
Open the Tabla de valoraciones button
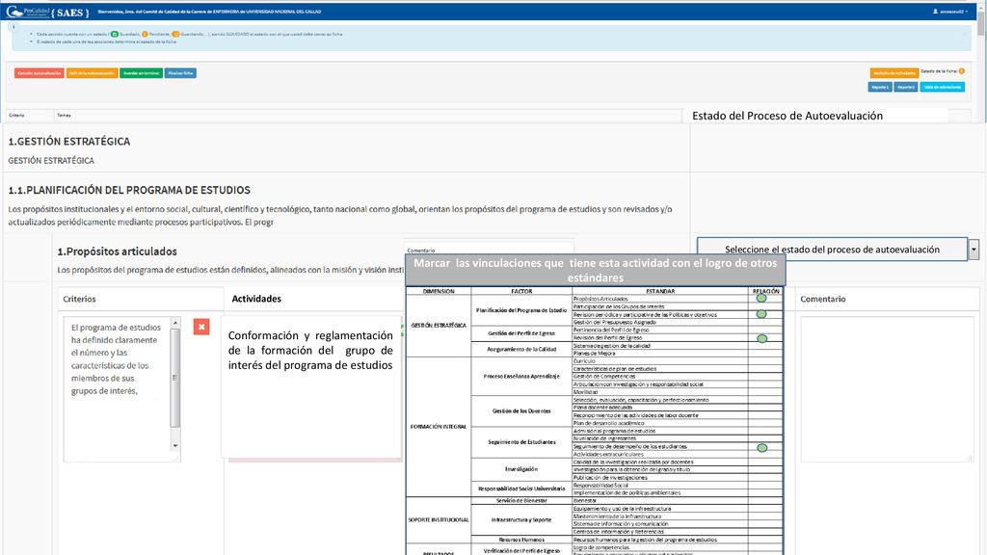(943, 87)
